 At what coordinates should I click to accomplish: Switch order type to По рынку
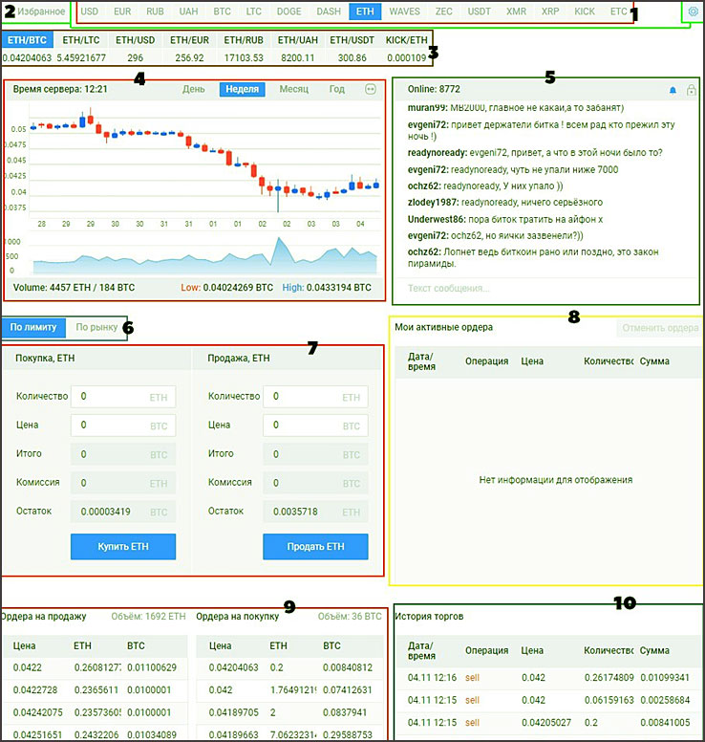point(96,327)
